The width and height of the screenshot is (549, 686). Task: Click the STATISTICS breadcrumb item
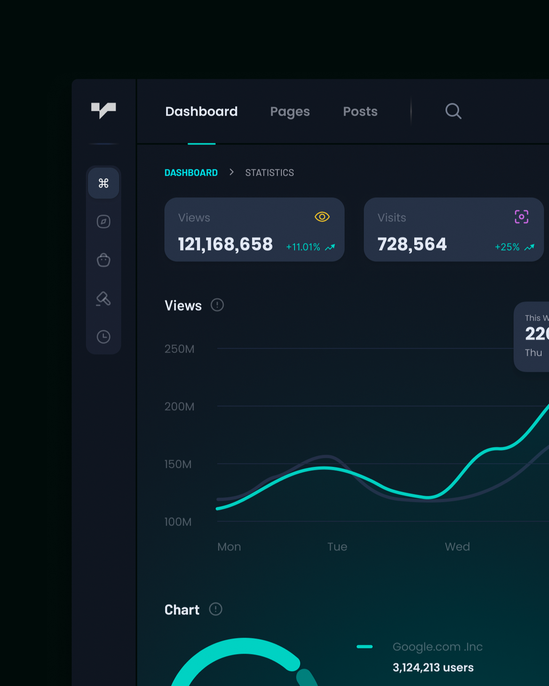[x=269, y=173]
